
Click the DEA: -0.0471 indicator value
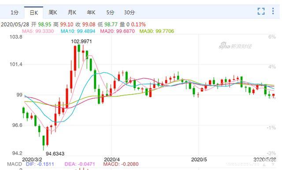point(80,164)
